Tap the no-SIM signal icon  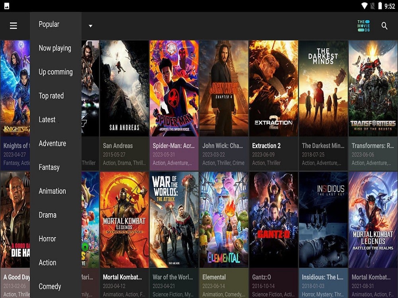pos(373,6)
